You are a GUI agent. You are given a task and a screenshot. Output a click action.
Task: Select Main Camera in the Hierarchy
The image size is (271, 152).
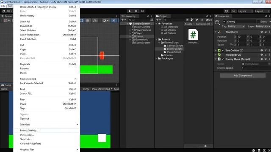point(143,27)
